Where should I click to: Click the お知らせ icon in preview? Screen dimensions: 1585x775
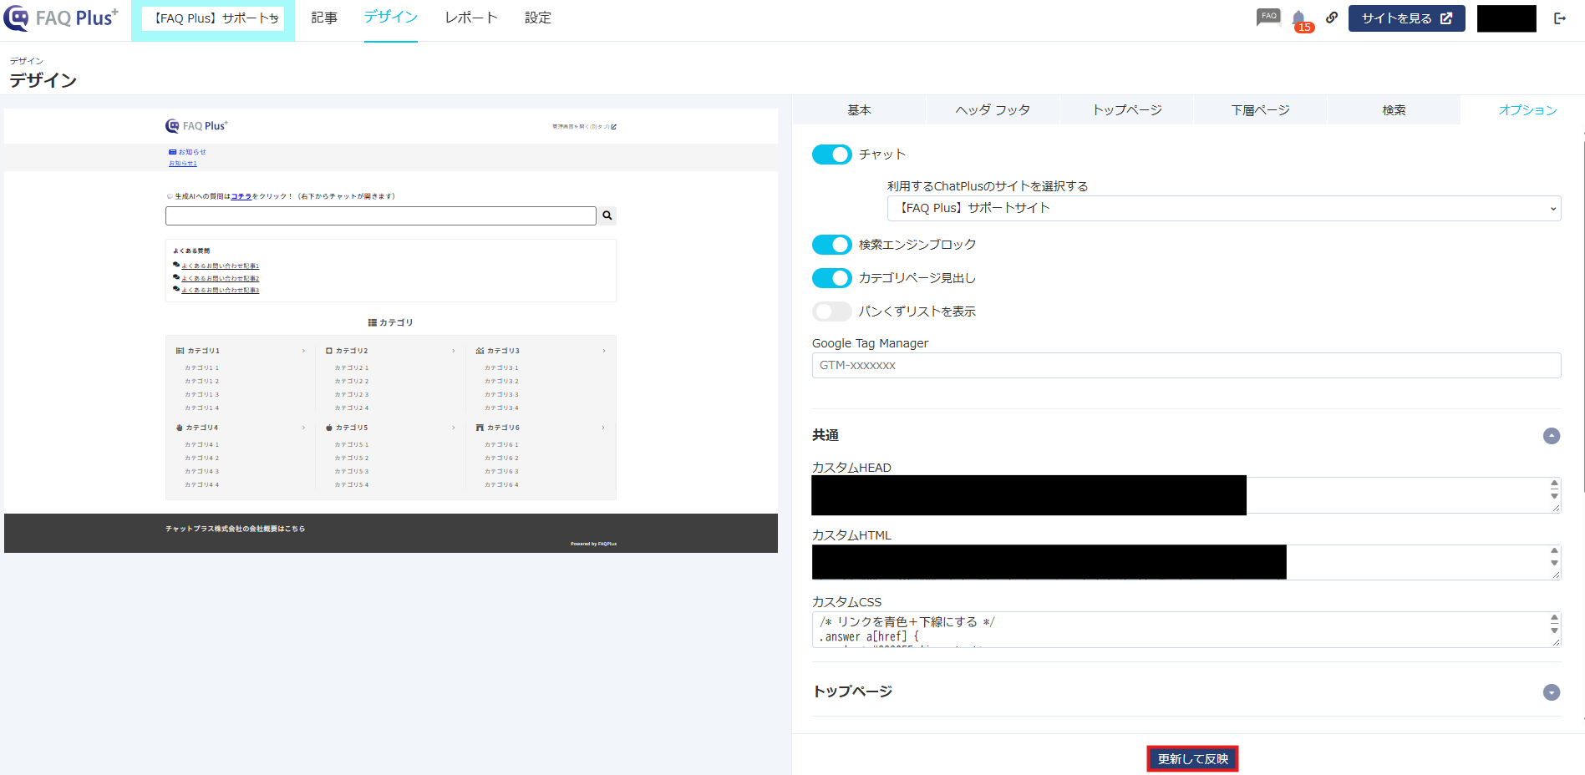[x=172, y=152]
